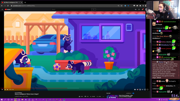Switch to miniplayer mode
Image resolution: width=180 pixels, height=101 pixels.
coord(140,89)
